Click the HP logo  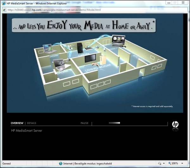[x=175, y=124]
